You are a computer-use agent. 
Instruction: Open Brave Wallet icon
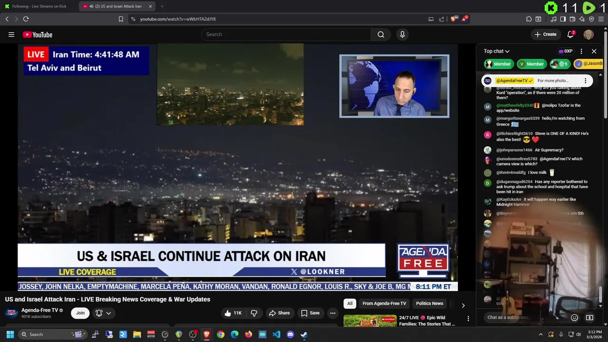pyautogui.click(x=572, y=19)
